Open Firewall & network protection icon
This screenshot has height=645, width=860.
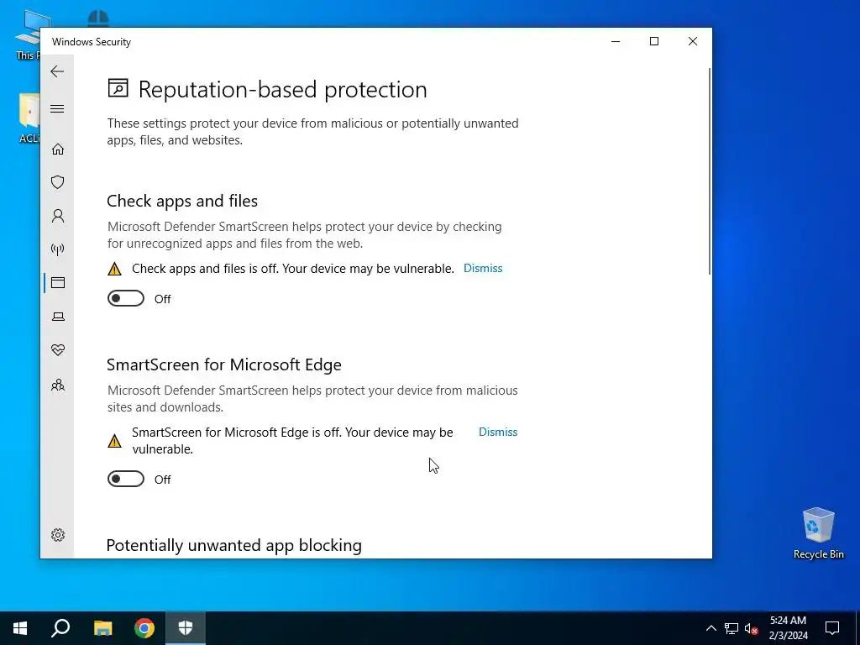pyautogui.click(x=58, y=249)
